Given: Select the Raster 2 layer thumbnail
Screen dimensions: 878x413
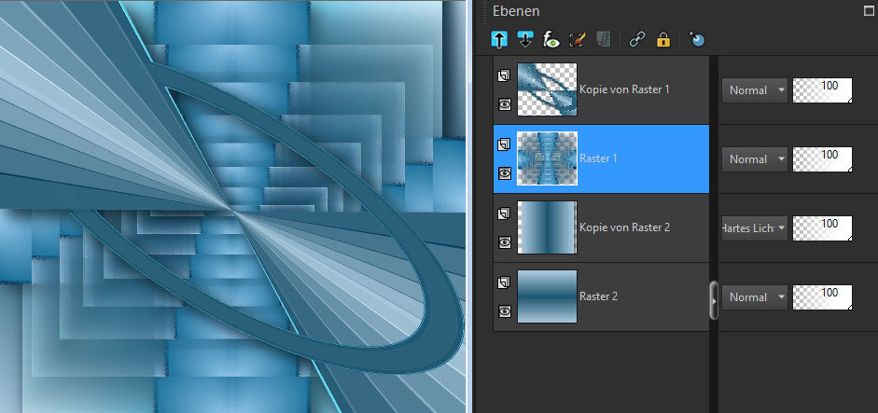Looking at the screenshot, I should pos(547,296).
